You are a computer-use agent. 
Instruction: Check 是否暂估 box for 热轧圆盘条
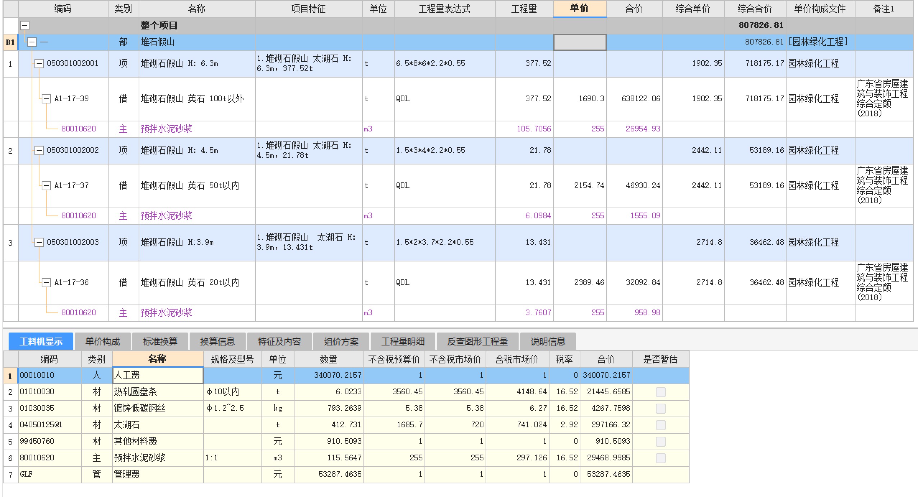point(660,392)
